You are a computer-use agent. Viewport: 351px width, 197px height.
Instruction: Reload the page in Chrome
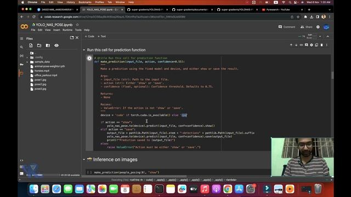coord(34,17)
